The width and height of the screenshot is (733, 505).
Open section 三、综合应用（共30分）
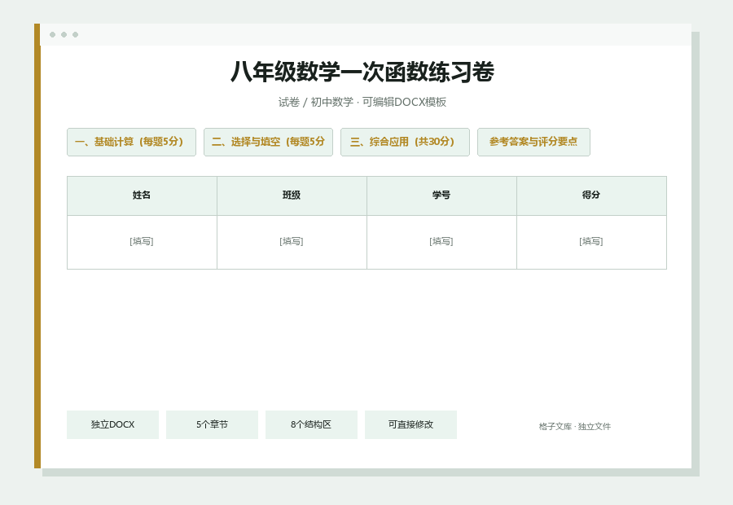tap(405, 143)
